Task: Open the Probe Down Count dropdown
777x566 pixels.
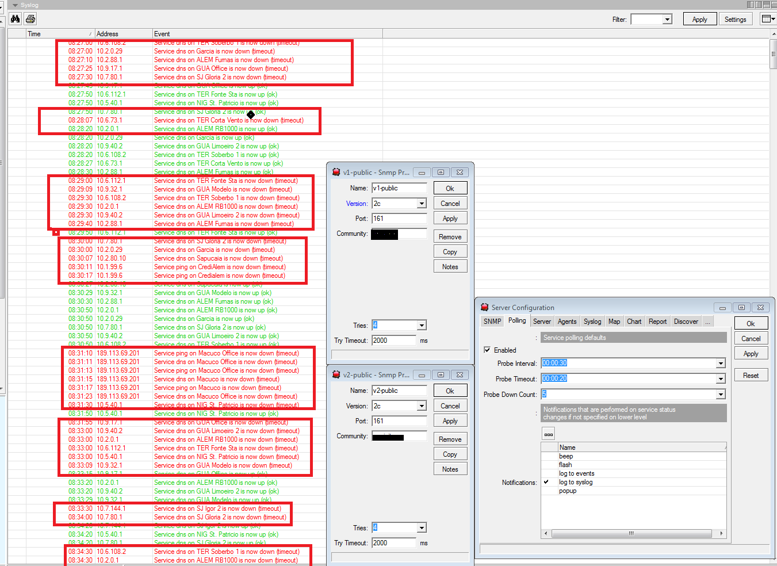Action: point(720,394)
